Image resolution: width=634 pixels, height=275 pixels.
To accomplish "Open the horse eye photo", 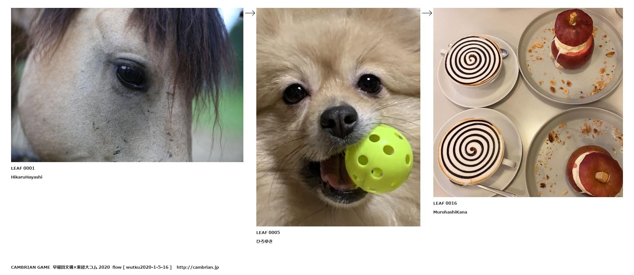I will click(x=127, y=85).
